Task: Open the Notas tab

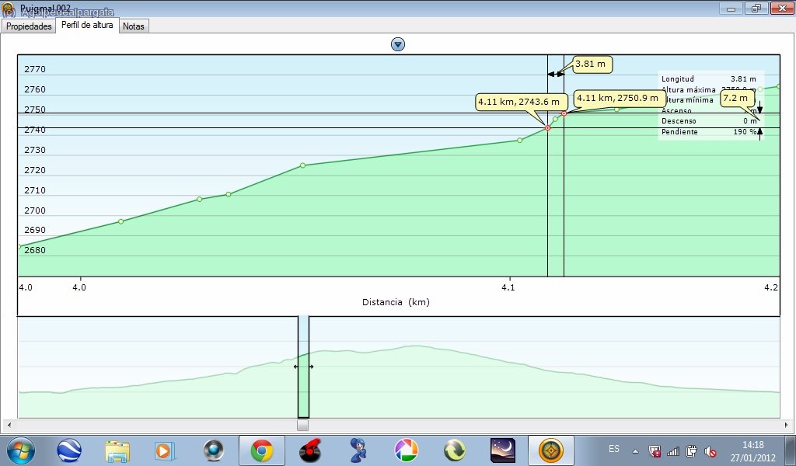Action: [134, 26]
